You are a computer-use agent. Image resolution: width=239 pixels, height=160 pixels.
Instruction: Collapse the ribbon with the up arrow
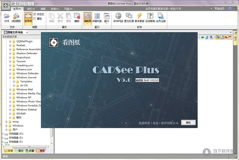point(211,9)
